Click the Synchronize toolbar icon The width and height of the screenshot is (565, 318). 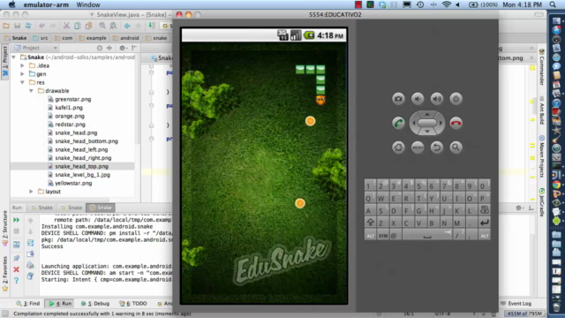[x=28, y=26]
